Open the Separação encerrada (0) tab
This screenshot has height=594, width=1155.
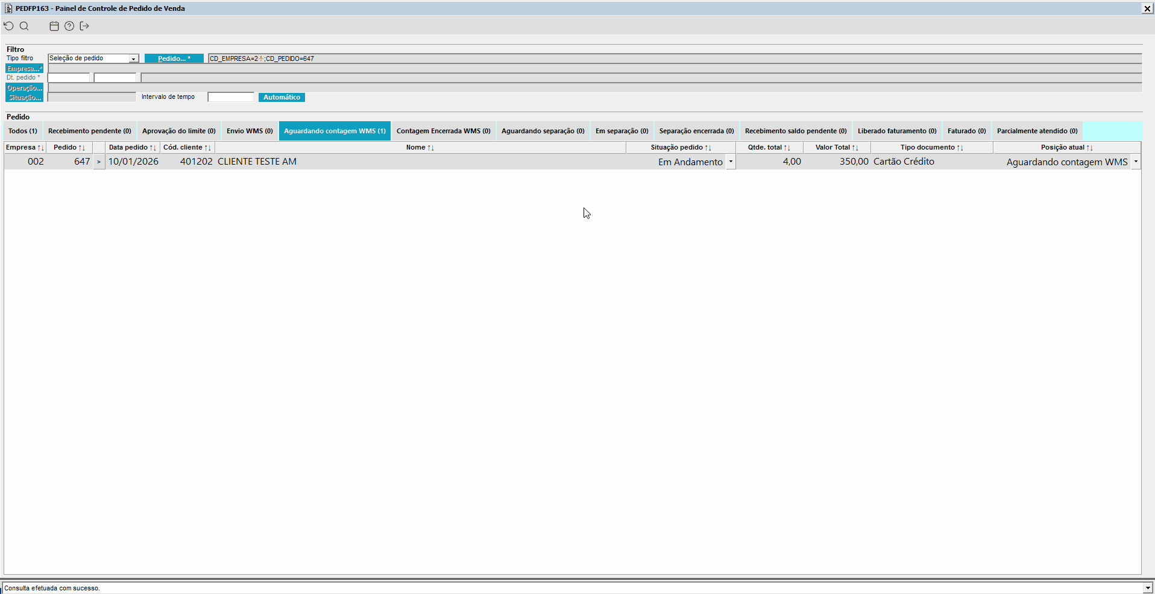point(697,131)
